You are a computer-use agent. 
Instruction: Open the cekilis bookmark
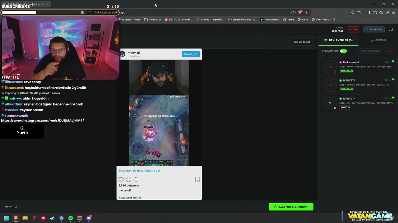click(289, 20)
